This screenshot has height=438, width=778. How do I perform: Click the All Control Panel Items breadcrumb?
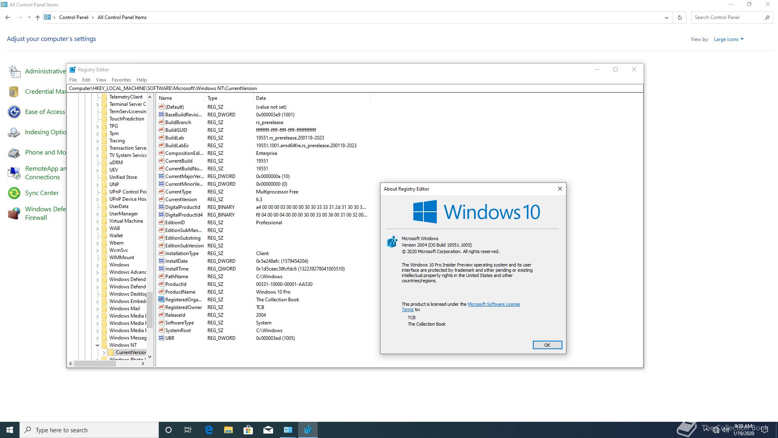coord(122,17)
